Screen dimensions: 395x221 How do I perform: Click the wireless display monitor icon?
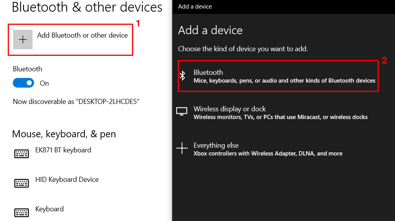coord(182,111)
